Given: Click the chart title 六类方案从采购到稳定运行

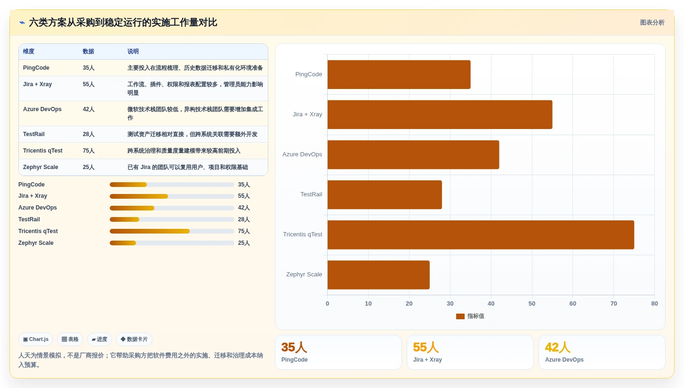Looking at the screenshot, I should pos(123,23).
